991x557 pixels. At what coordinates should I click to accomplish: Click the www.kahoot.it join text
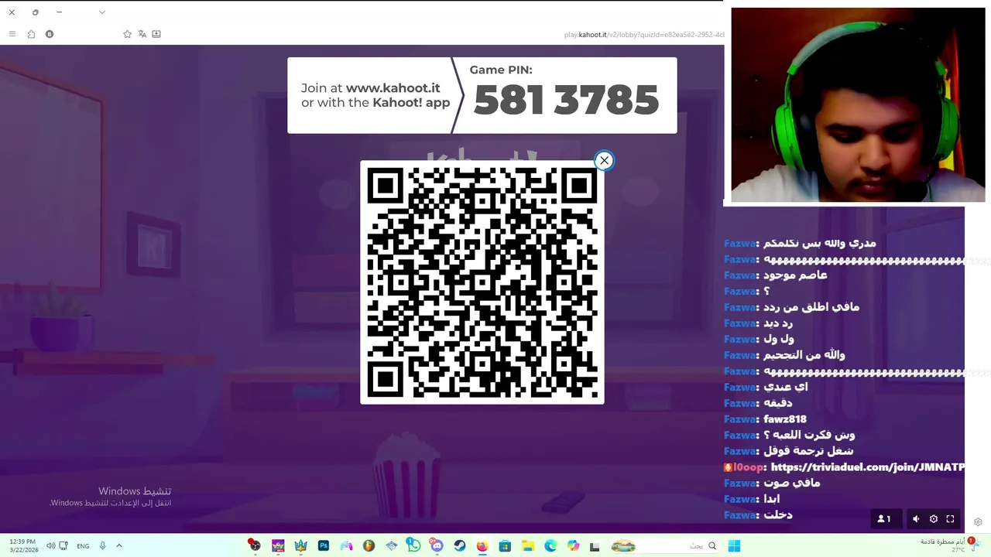pyautogui.click(x=393, y=88)
